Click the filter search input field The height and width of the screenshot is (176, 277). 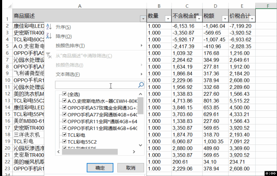pos(97,85)
